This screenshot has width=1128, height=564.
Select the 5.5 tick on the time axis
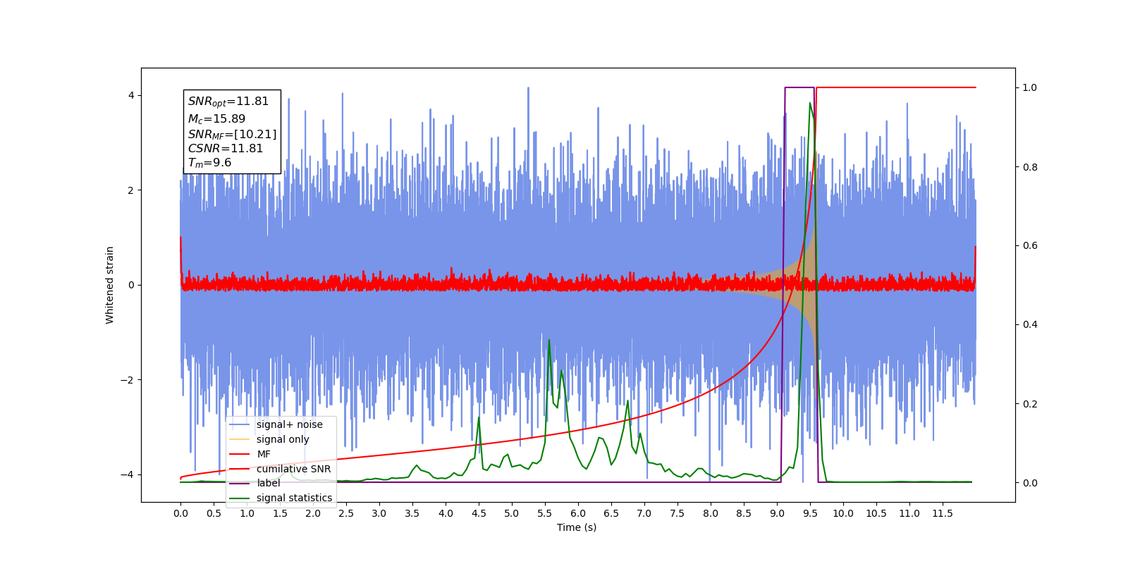click(x=545, y=513)
